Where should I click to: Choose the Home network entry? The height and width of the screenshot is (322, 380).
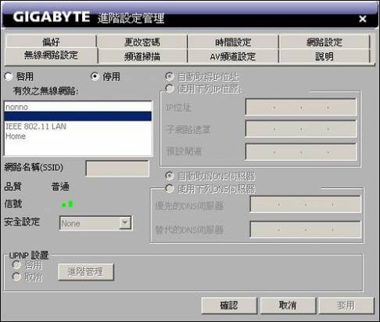point(77,136)
